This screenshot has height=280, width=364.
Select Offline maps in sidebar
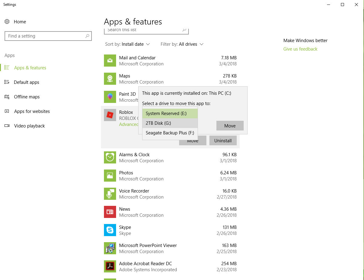click(27, 97)
